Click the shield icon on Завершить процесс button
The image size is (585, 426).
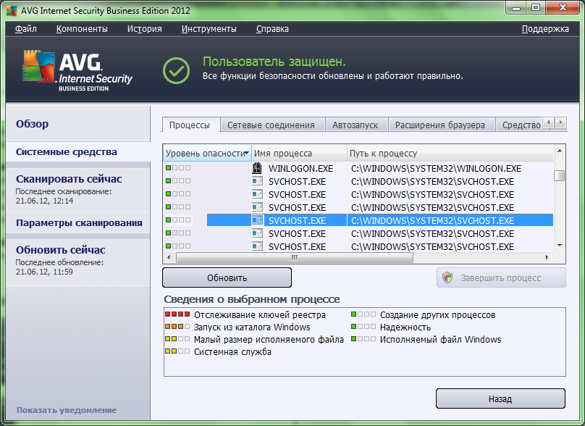coord(447,277)
